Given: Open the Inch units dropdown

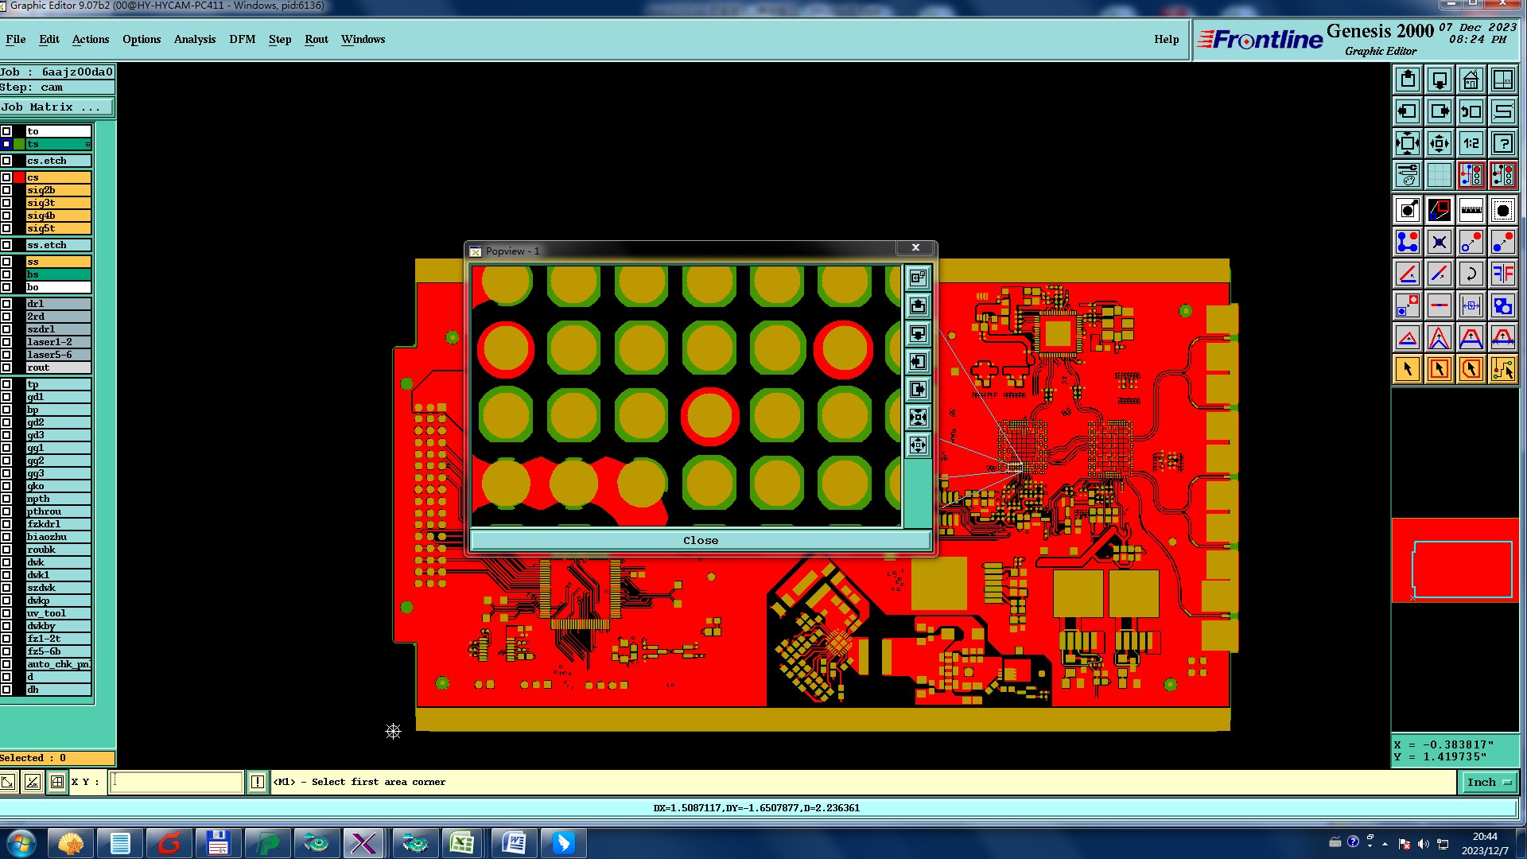Looking at the screenshot, I should (x=1488, y=783).
